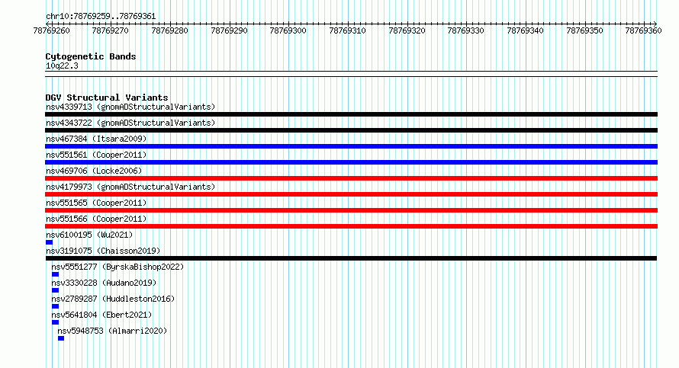Viewport: 679px width, 368px height.
Task: Click nsv3191075 (Chaisson2019) label
Action: [103, 251]
